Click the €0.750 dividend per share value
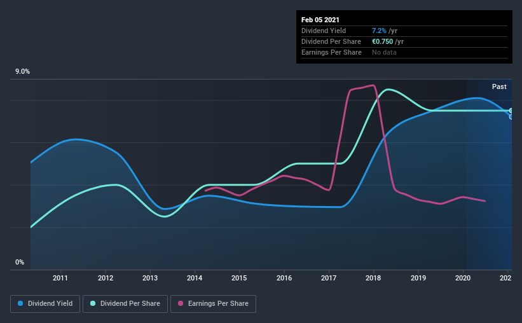Image resolution: width=522 pixels, height=323 pixels. pyautogui.click(x=383, y=41)
